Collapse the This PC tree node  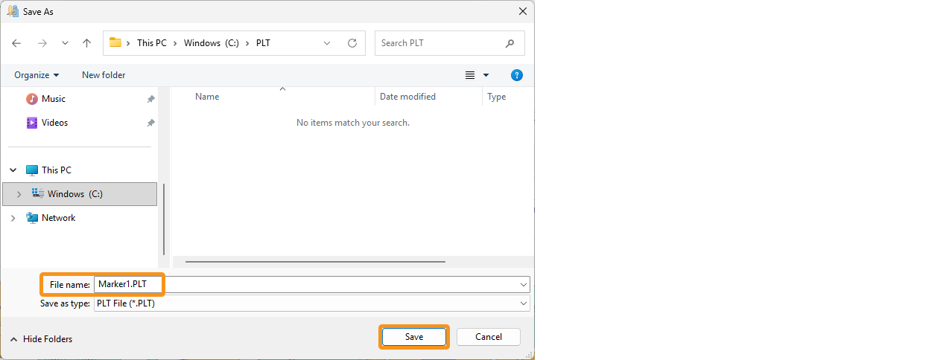tap(13, 170)
